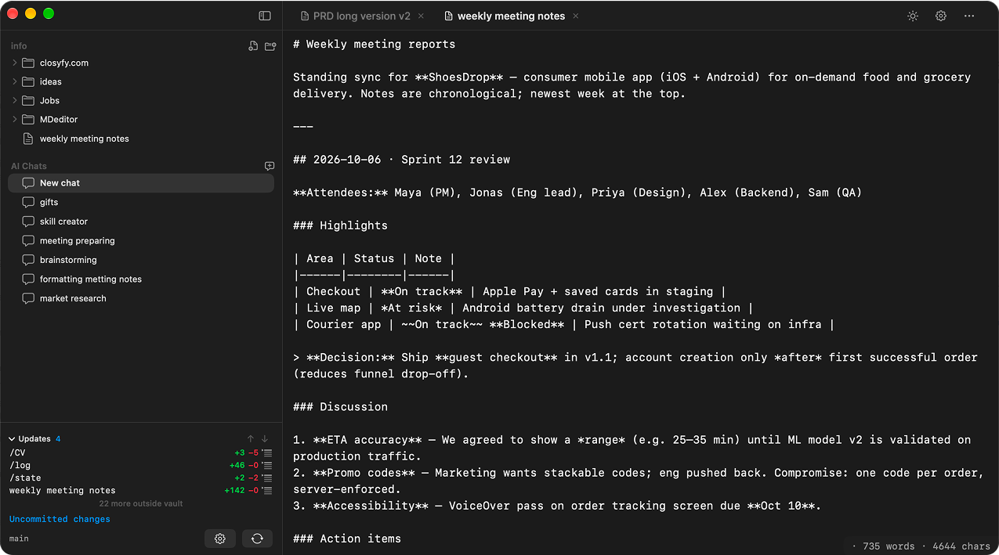Viewport: 999px width, 555px height.
Task: Click the updates count badge 4
Action: [58, 439]
